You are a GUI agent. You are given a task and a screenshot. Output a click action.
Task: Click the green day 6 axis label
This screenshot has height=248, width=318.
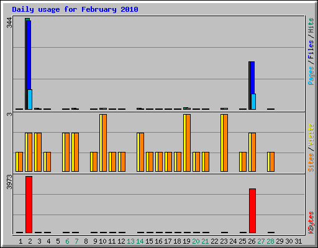67,241
